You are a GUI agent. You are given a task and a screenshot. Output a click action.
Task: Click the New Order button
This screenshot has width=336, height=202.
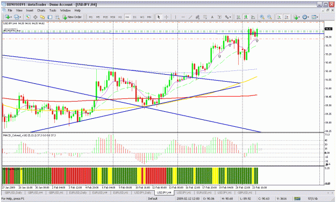72,17
